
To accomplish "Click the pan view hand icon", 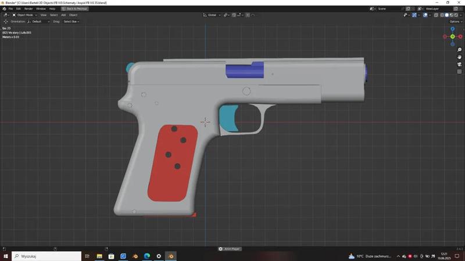I will 459,57.
